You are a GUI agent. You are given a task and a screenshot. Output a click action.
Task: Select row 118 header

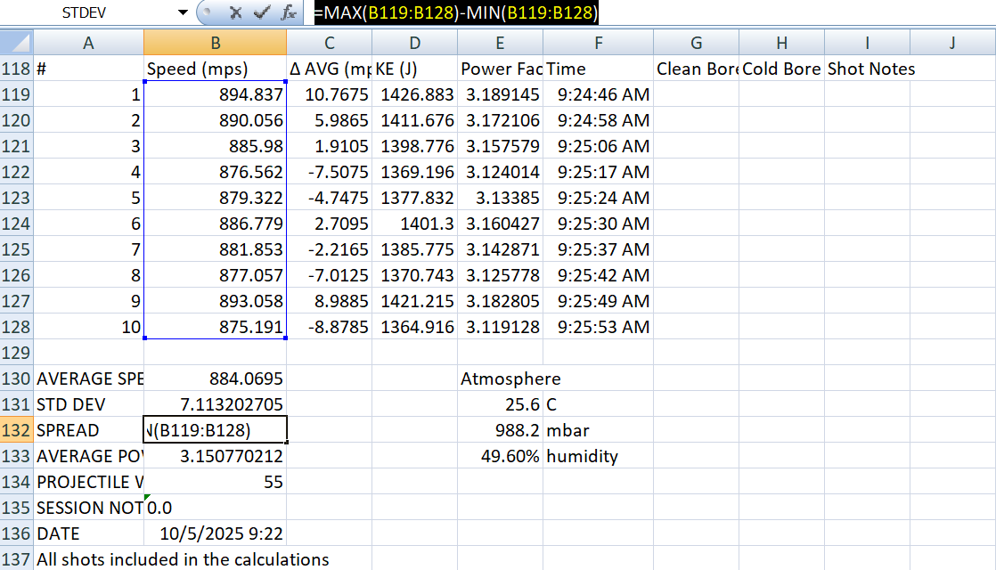tap(17, 69)
